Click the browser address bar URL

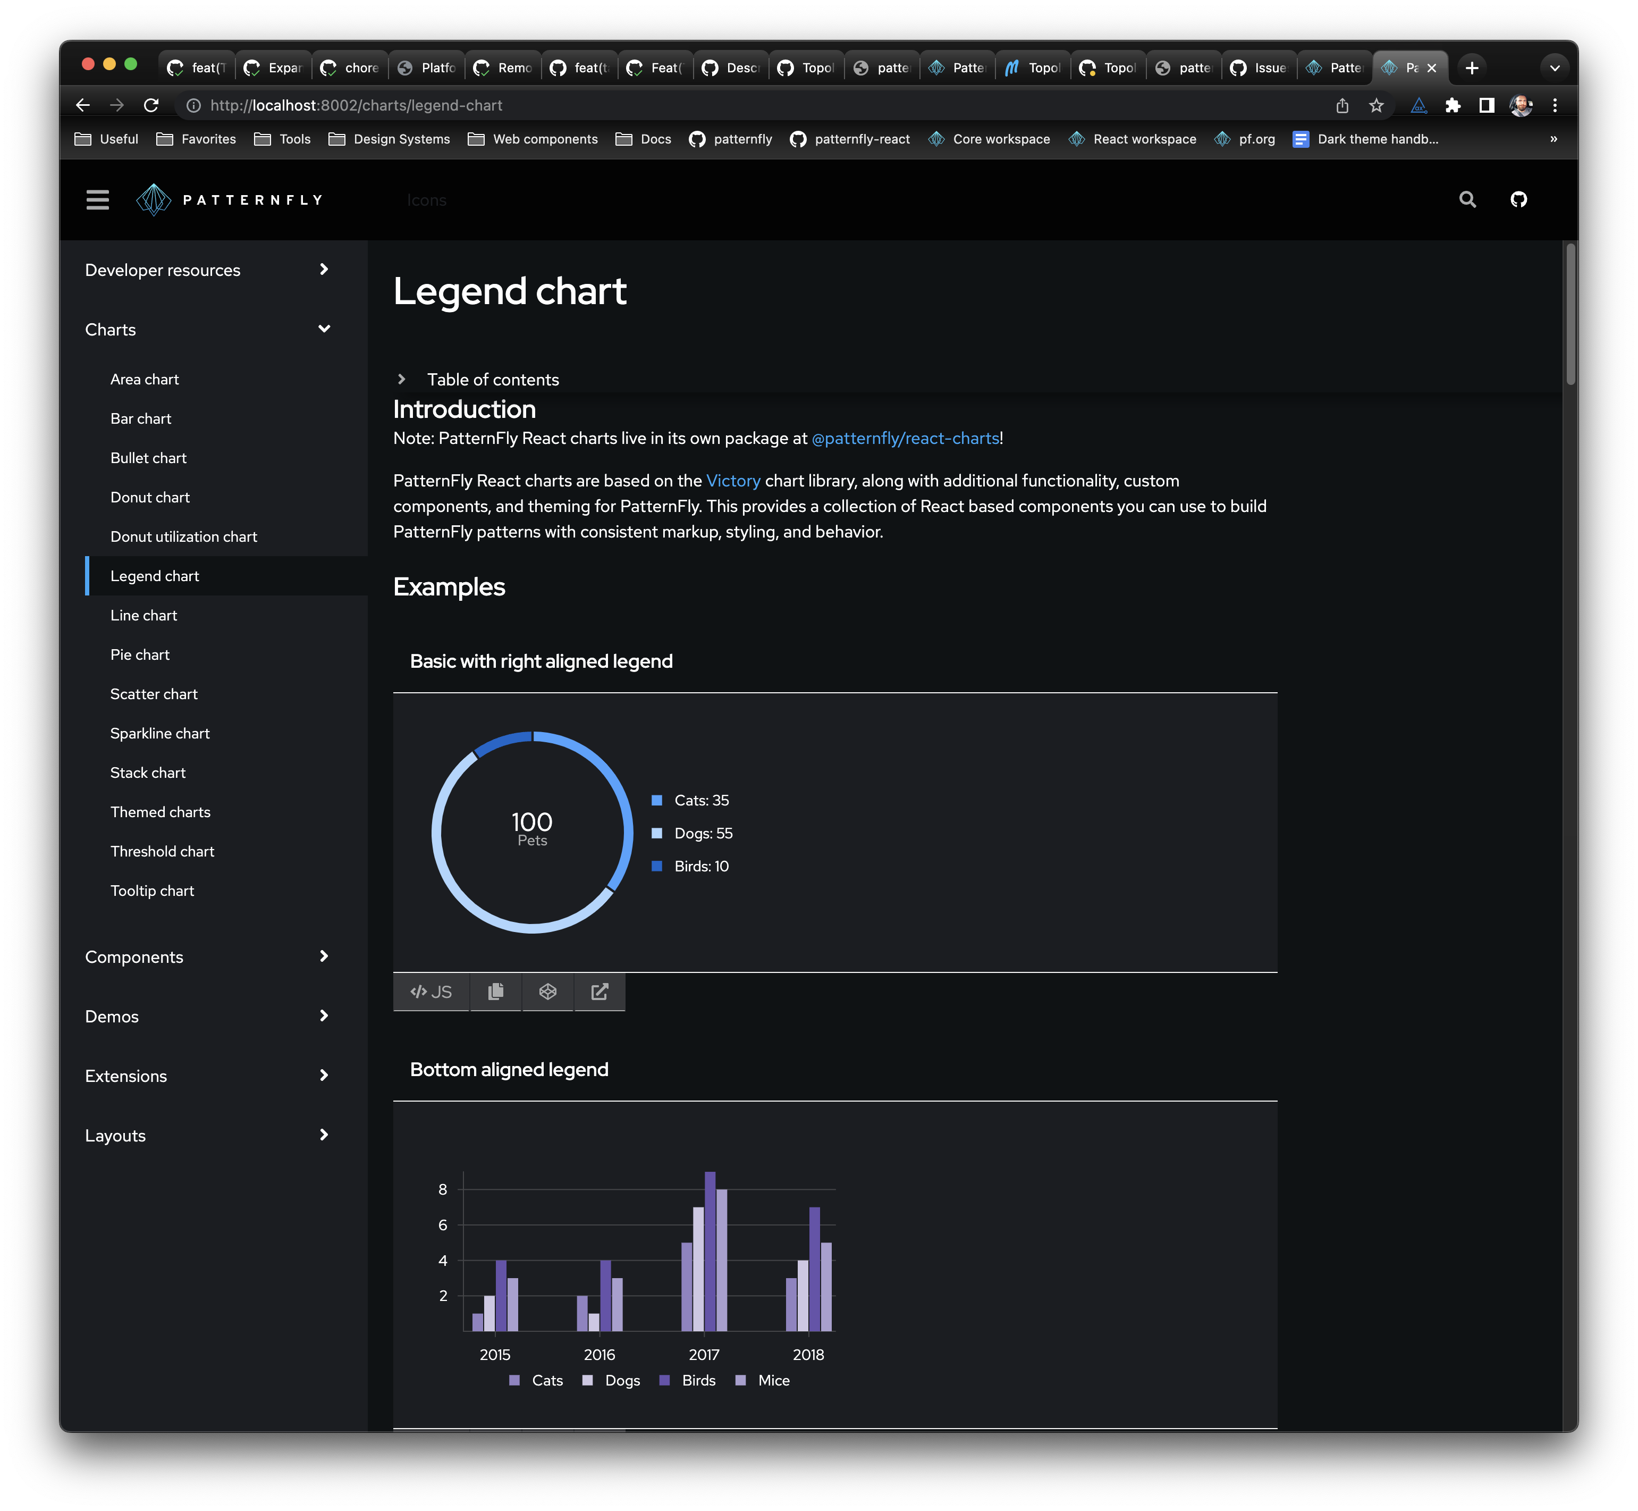point(356,105)
